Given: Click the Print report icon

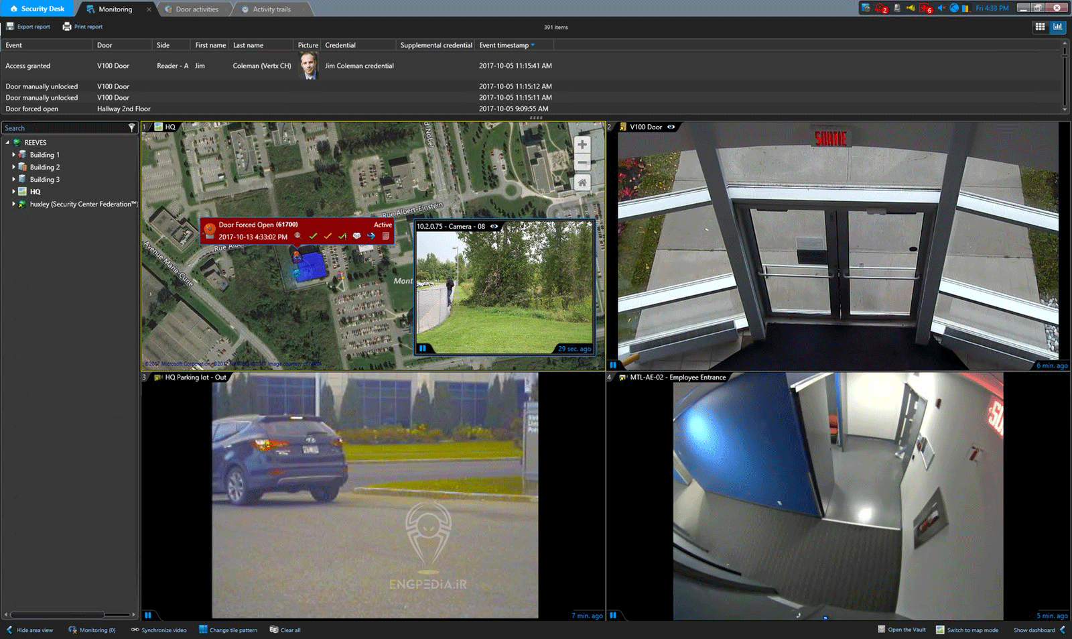Looking at the screenshot, I should (66, 26).
